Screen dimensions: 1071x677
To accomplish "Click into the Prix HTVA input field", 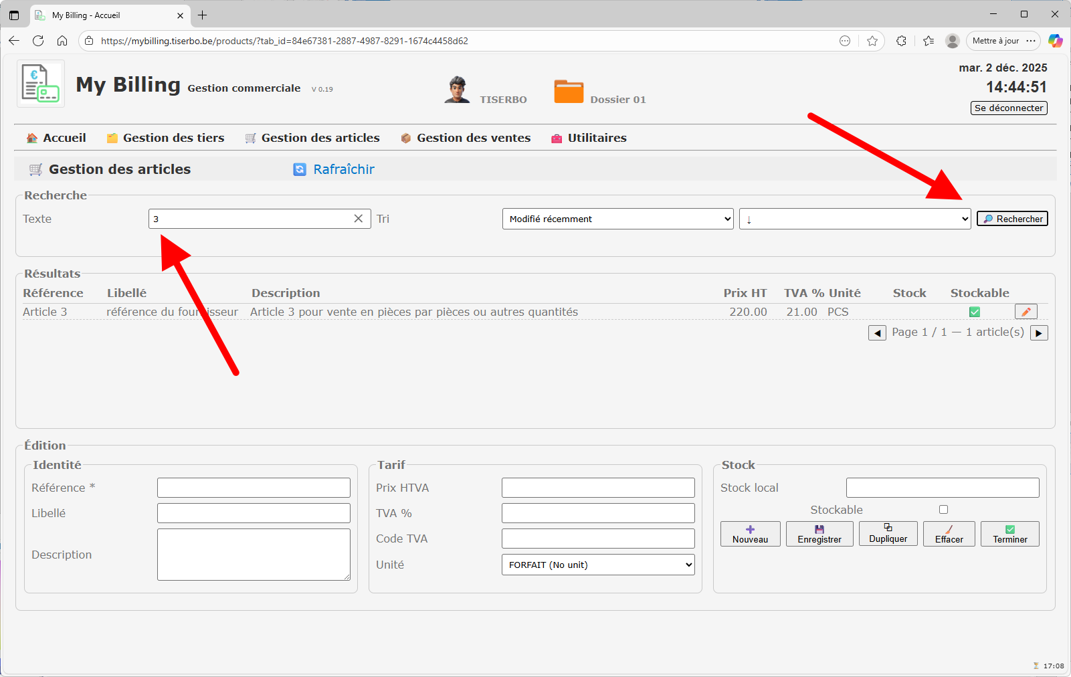I will (x=597, y=488).
